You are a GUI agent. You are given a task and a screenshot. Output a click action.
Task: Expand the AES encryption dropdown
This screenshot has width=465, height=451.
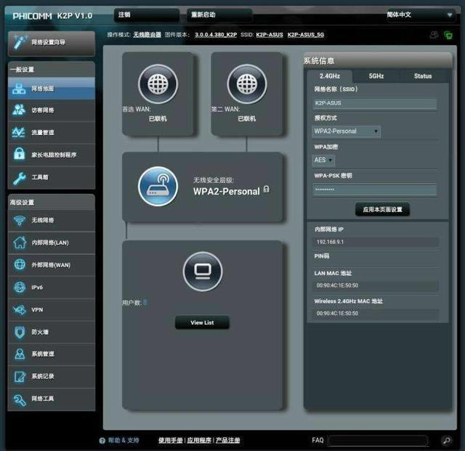click(323, 160)
